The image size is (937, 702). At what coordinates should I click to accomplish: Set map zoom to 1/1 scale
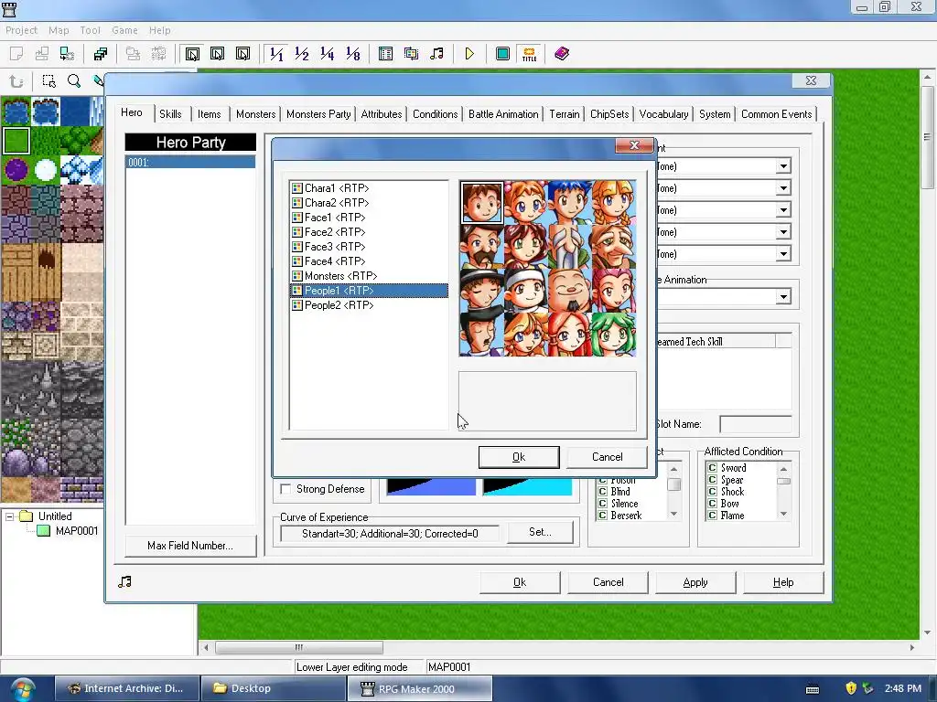(x=276, y=54)
